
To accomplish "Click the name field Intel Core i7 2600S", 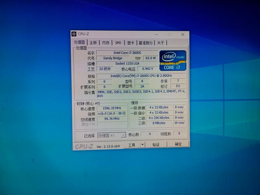I will [127, 53].
